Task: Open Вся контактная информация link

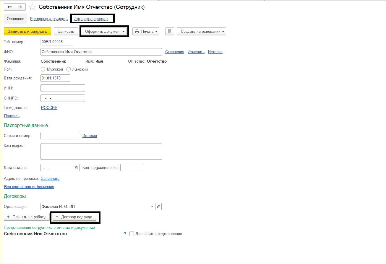Action: [29, 187]
